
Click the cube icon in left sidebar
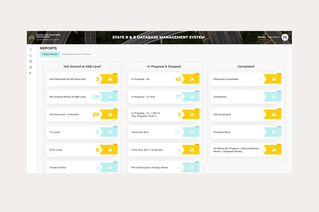[x=31, y=61]
